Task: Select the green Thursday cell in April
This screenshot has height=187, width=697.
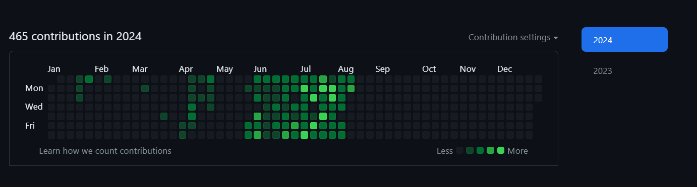Action: [192, 116]
